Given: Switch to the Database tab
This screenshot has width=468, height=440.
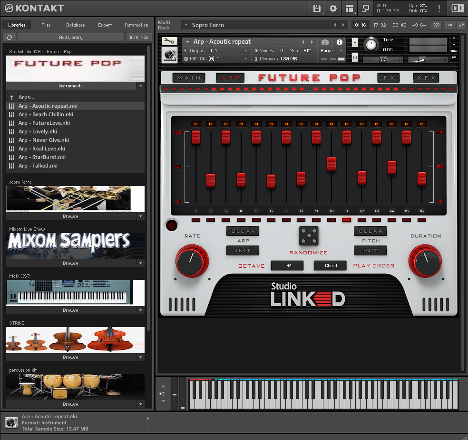Looking at the screenshot, I should 76,25.
